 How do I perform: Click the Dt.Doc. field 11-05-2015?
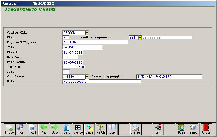73,53
